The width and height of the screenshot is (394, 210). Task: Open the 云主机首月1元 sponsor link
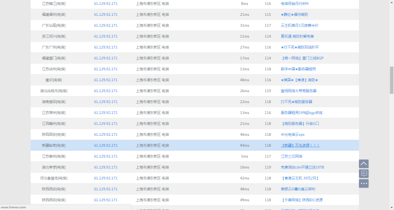tap(299, 26)
